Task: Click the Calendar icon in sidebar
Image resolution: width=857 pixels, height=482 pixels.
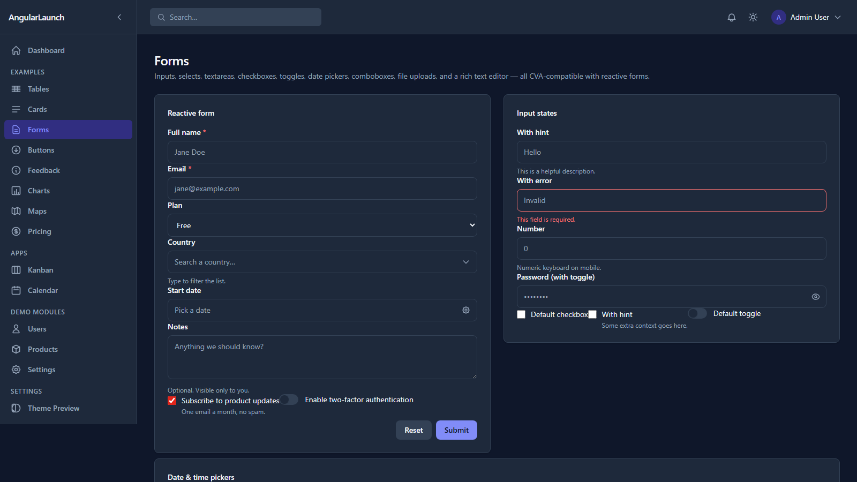Action: (x=16, y=290)
